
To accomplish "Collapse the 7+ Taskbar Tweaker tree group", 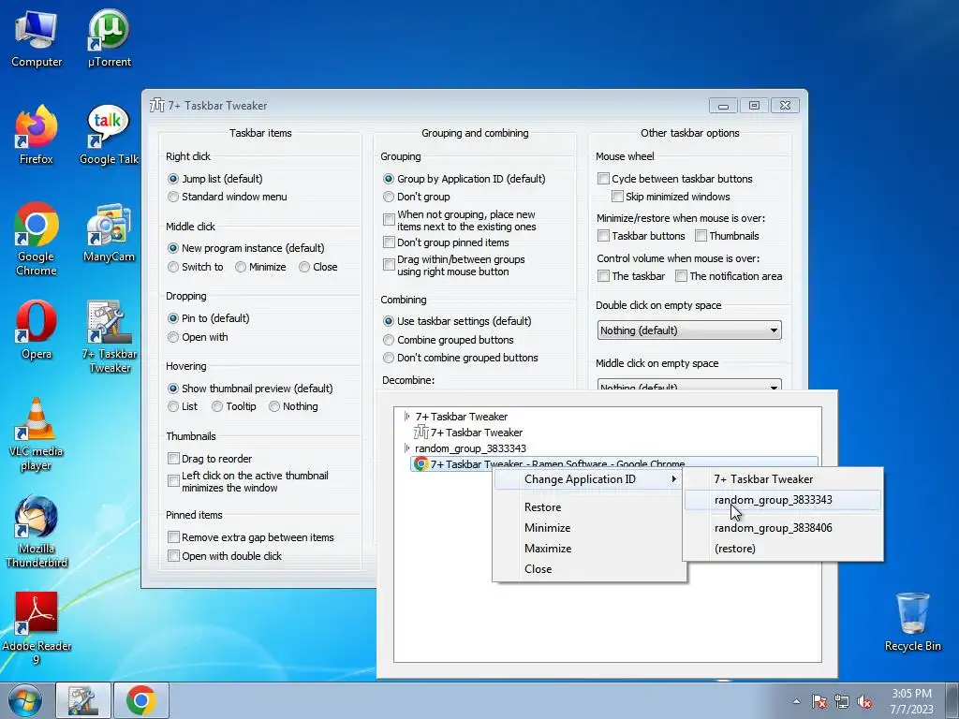I will click(x=407, y=417).
